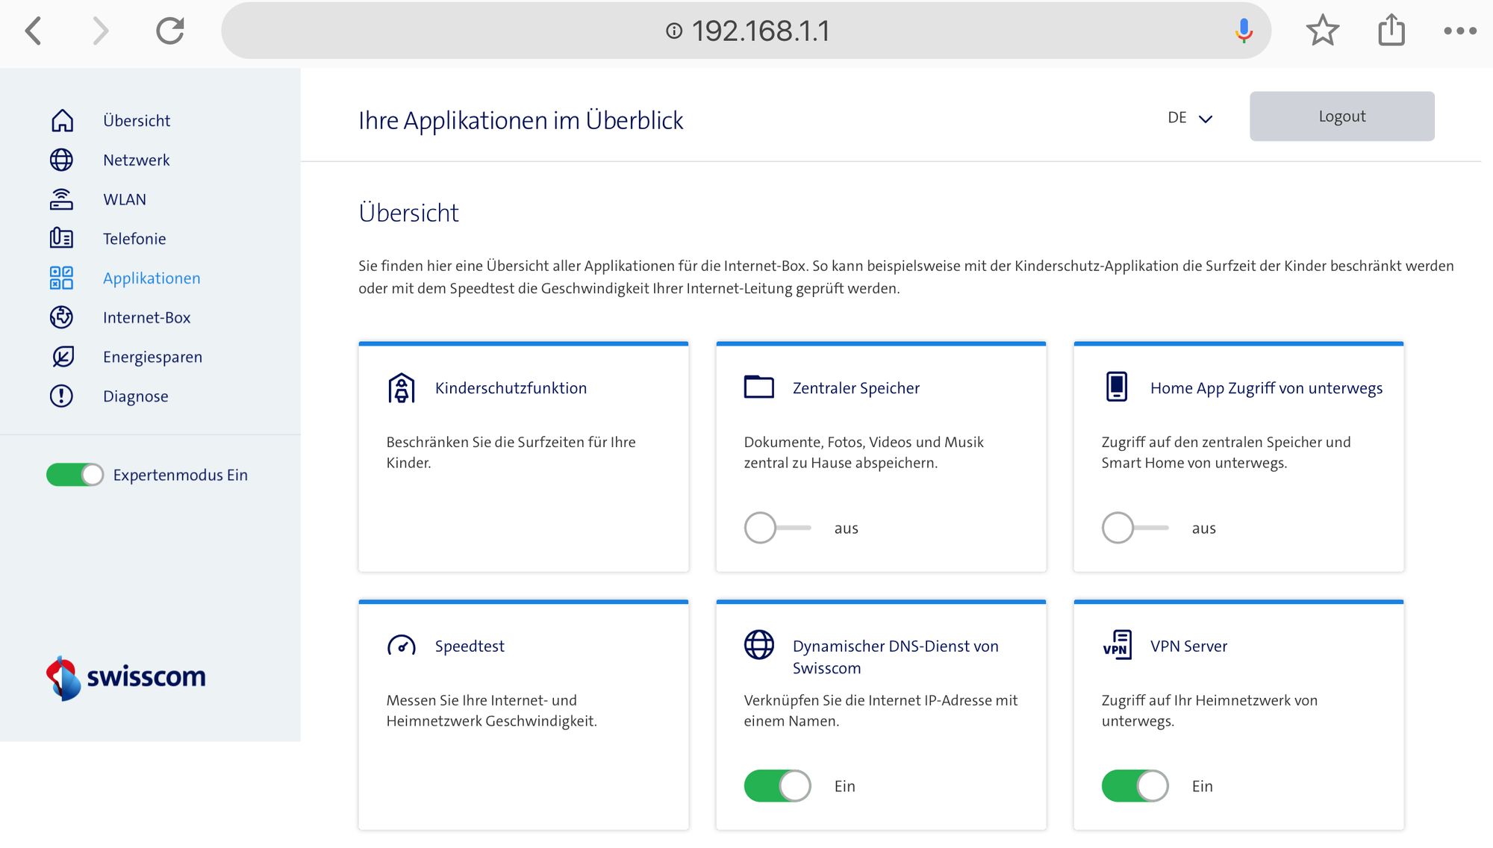Open the Speedtest title link
The height and width of the screenshot is (848, 1493).
coord(470,646)
